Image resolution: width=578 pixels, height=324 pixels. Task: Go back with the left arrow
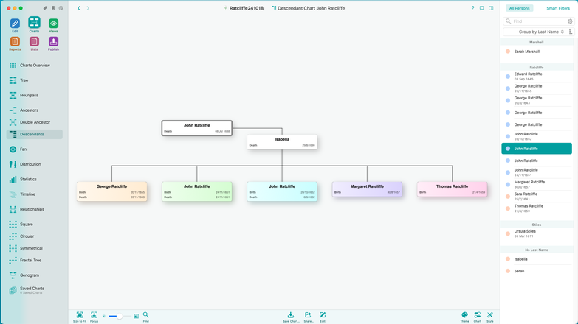(78, 8)
